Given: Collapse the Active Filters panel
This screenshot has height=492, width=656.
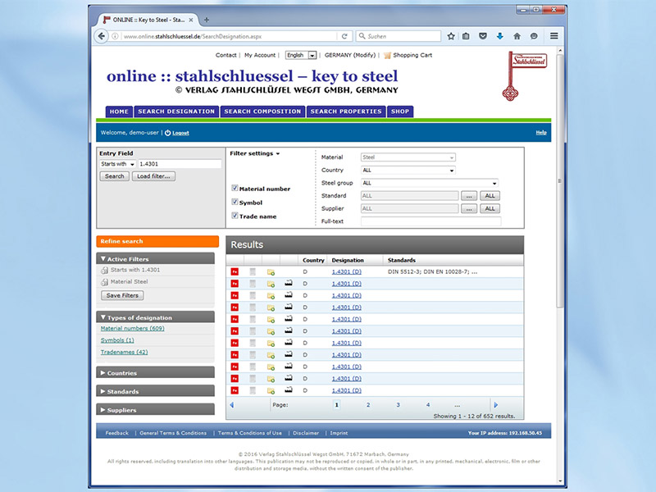Looking at the screenshot, I should (x=155, y=259).
